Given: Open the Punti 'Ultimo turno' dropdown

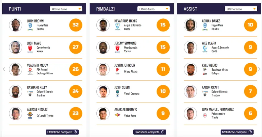Looking at the screenshot, I should tap(66, 9).
